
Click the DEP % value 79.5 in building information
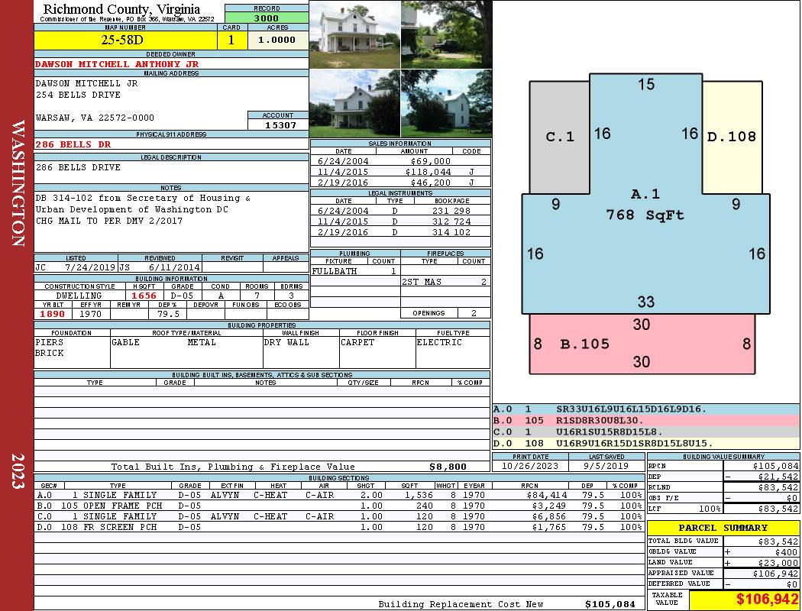click(168, 314)
